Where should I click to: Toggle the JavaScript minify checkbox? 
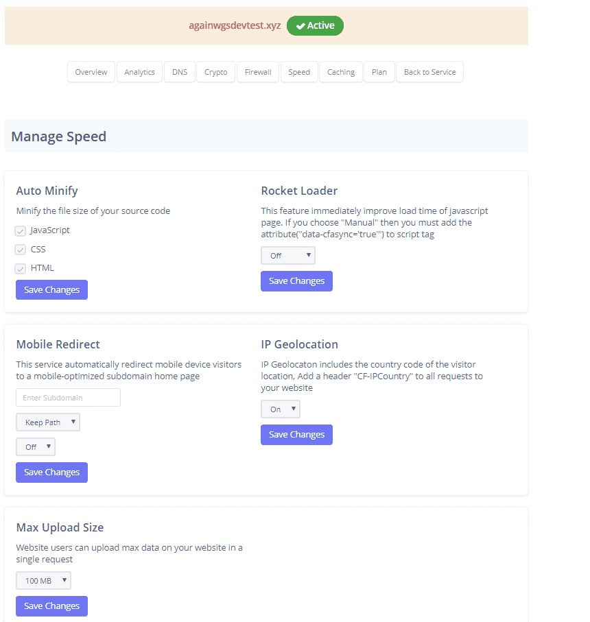(x=21, y=231)
